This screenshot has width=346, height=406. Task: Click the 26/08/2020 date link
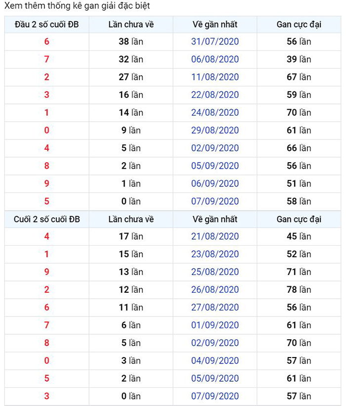pos(215,289)
